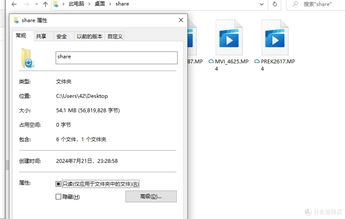Refresh the share folder view
345x219 pixels.
[x=275, y=4]
